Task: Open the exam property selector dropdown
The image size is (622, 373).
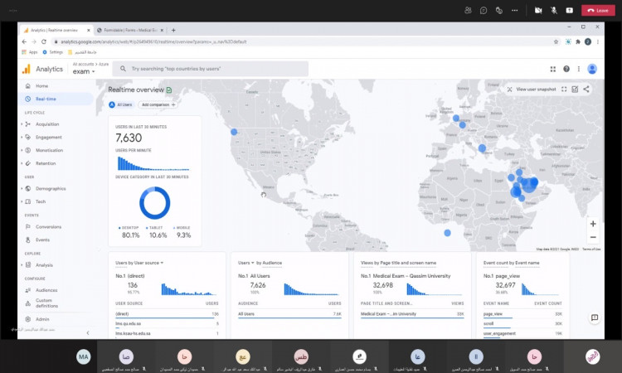Action: (x=84, y=72)
